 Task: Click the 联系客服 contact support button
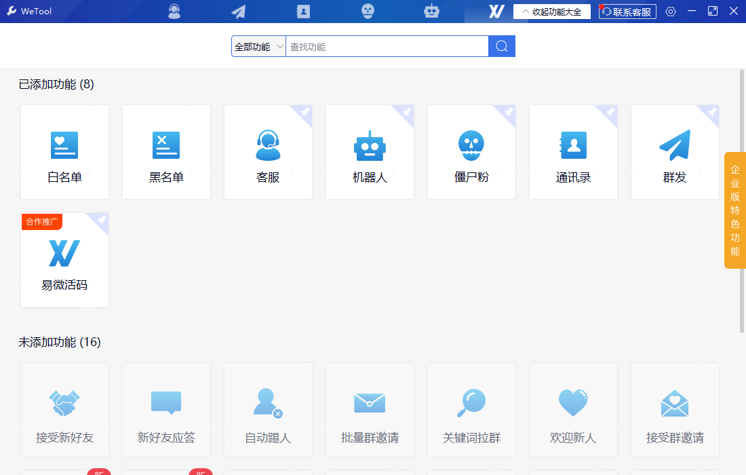pyautogui.click(x=627, y=12)
